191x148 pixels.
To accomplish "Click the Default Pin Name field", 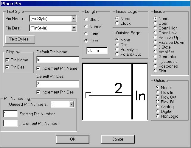I will pyautogui.click(x=58, y=60).
